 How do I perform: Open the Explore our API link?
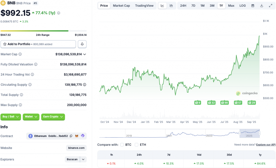[266, 145]
